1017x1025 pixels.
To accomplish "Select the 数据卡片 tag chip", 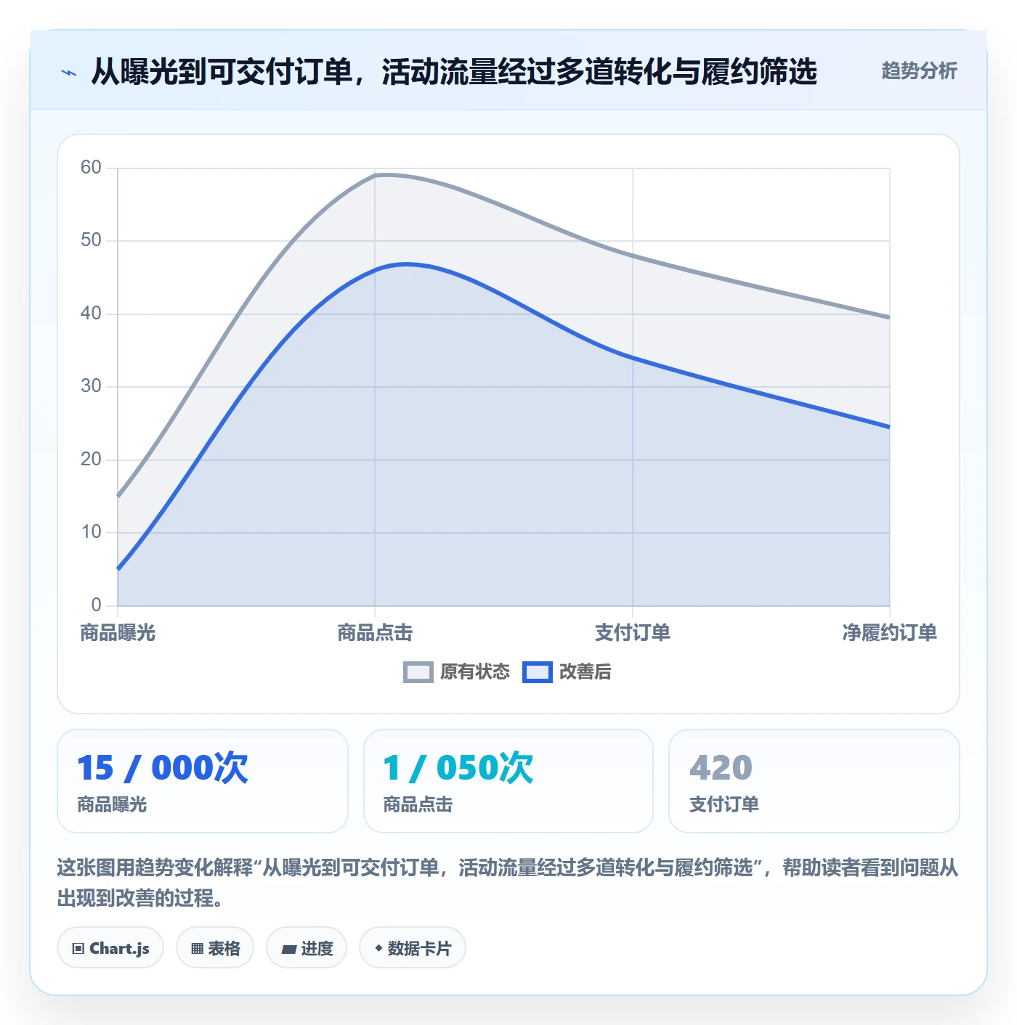I will pos(413,948).
